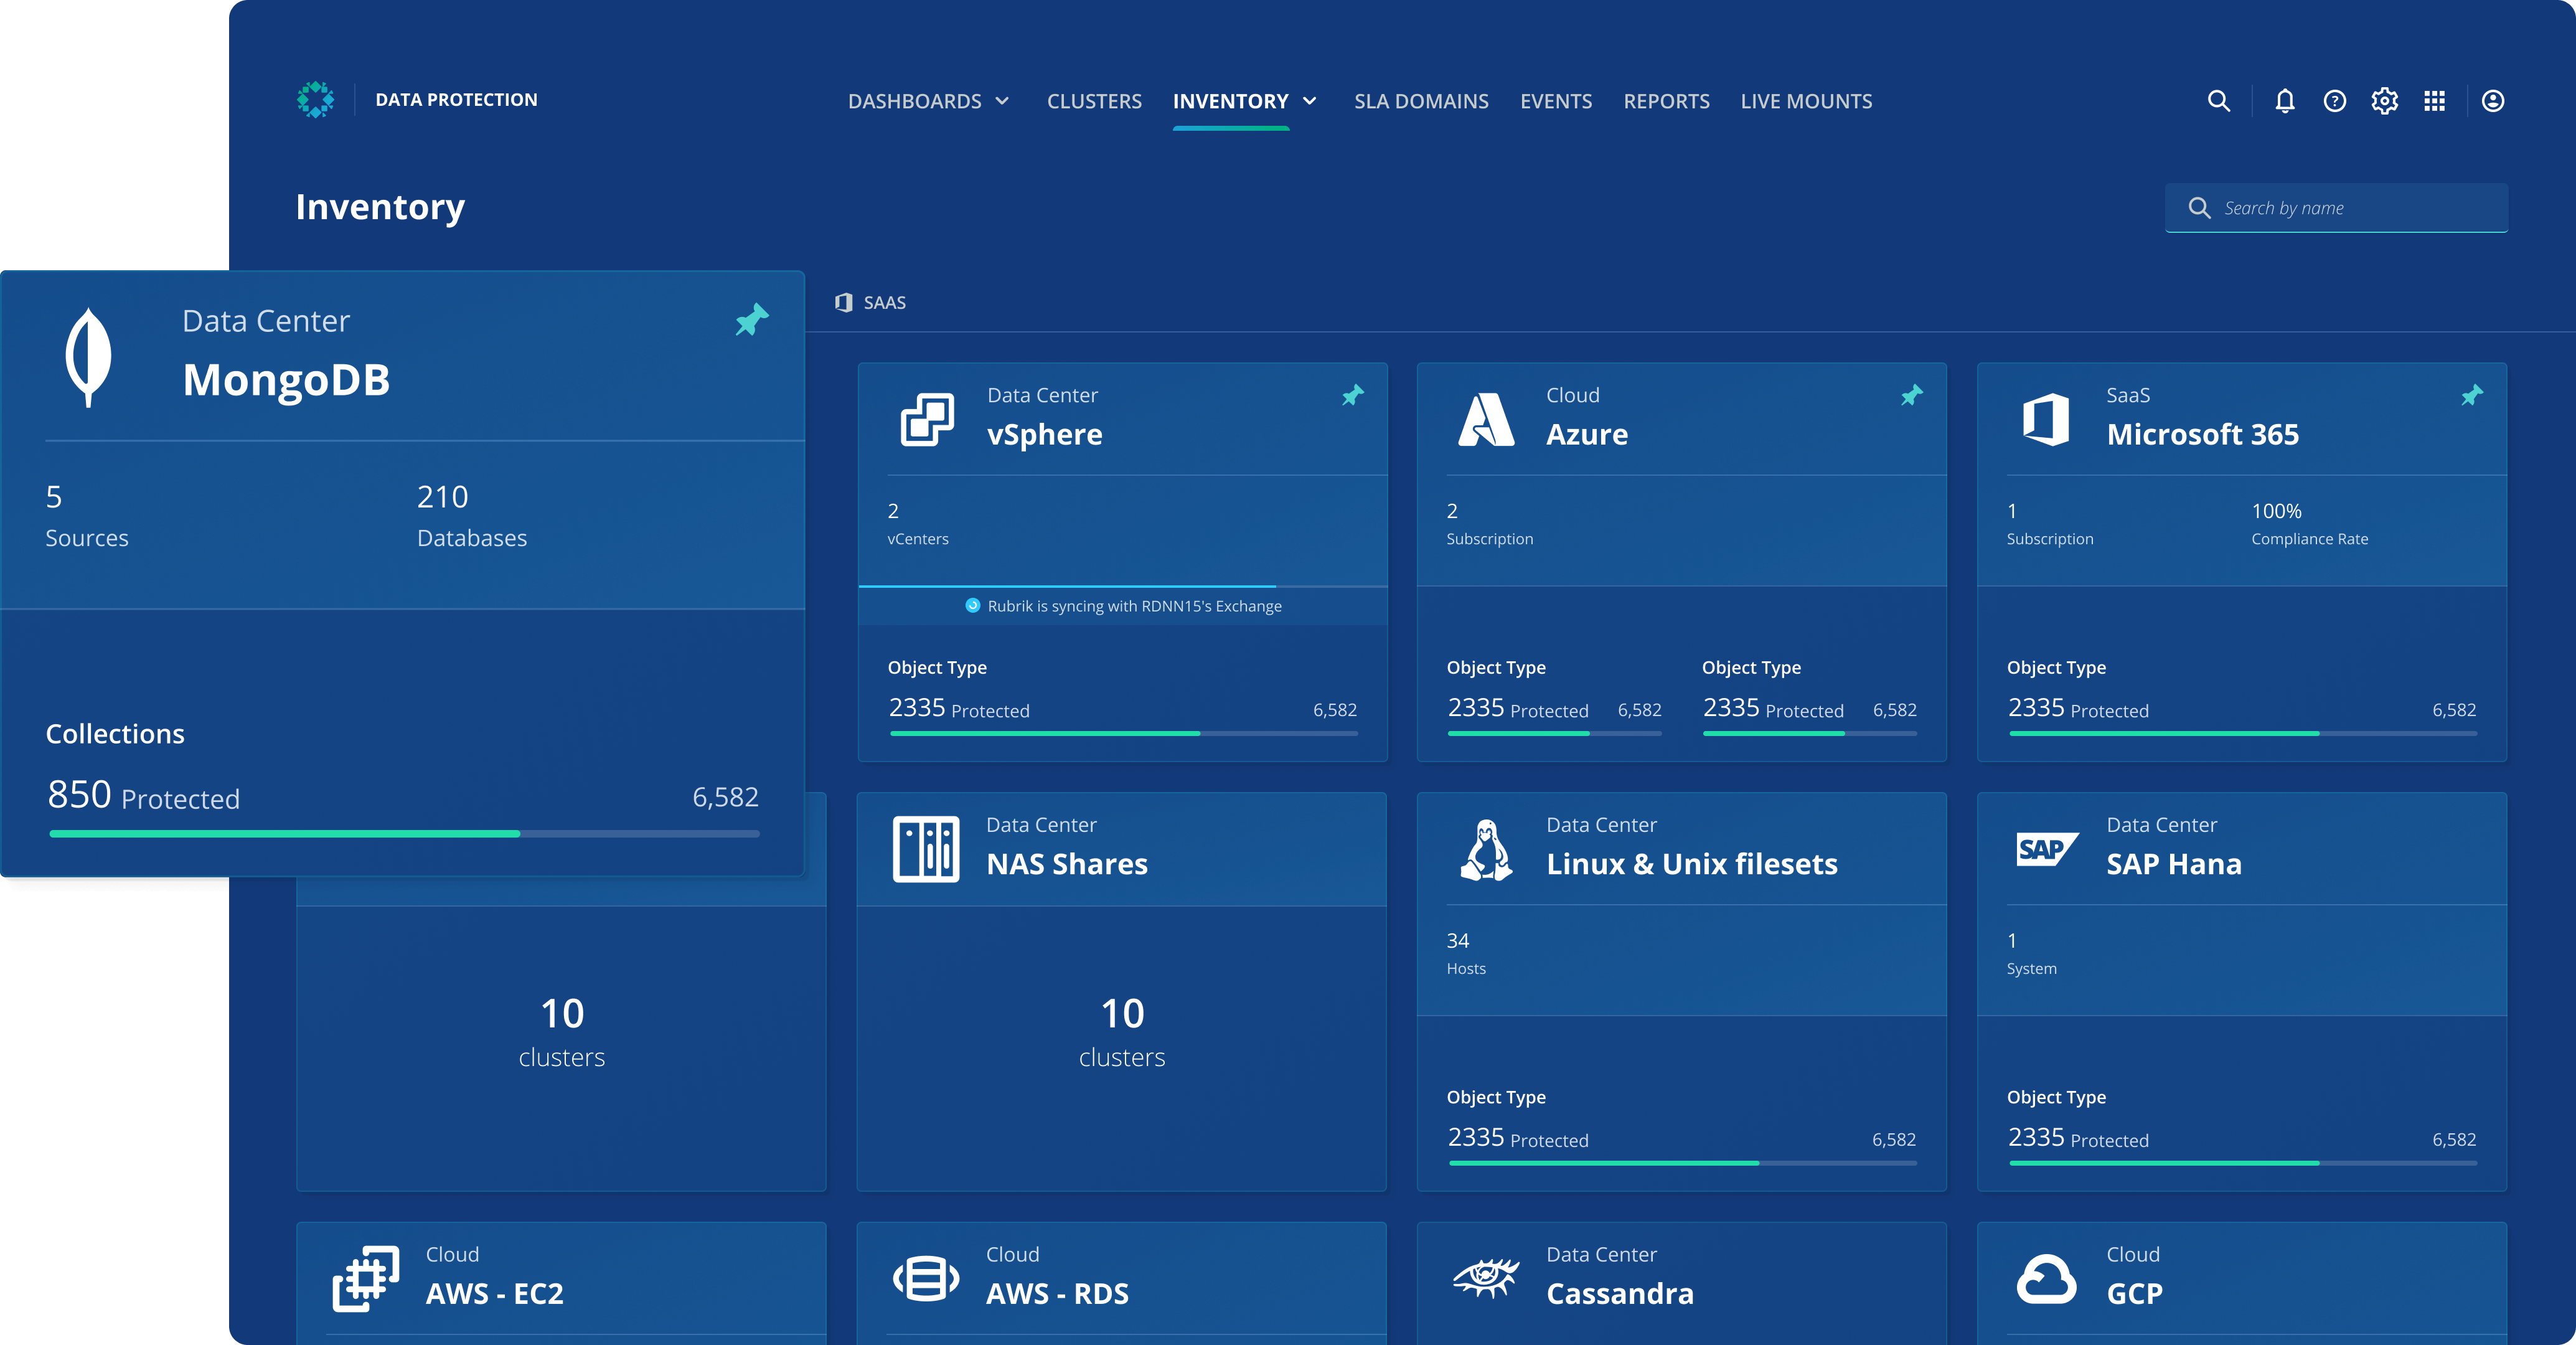The image size is (2576, 1345).
Task: Open the Azure card title
Action: [1586, 434]
